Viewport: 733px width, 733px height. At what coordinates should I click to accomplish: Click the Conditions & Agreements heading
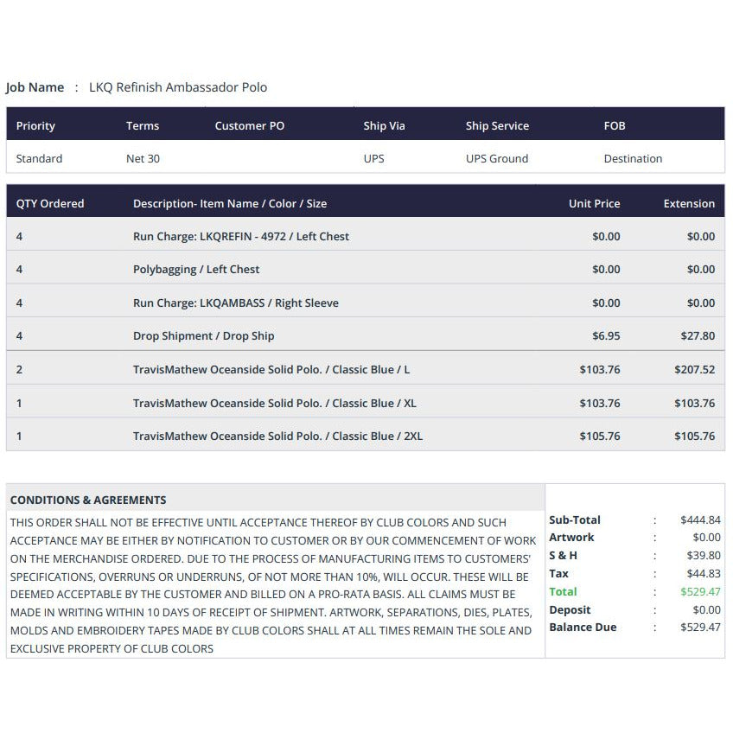click(88, 500)
